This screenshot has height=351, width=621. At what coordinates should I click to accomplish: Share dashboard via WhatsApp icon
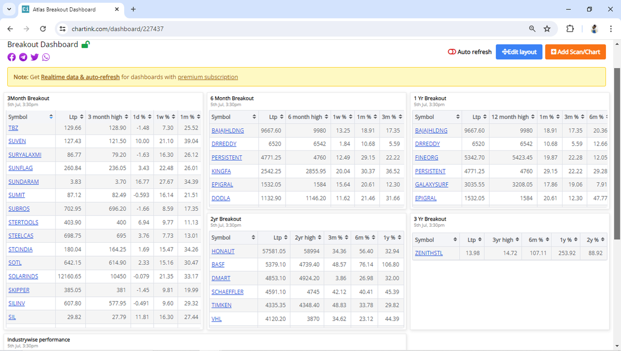click(46, 57)
